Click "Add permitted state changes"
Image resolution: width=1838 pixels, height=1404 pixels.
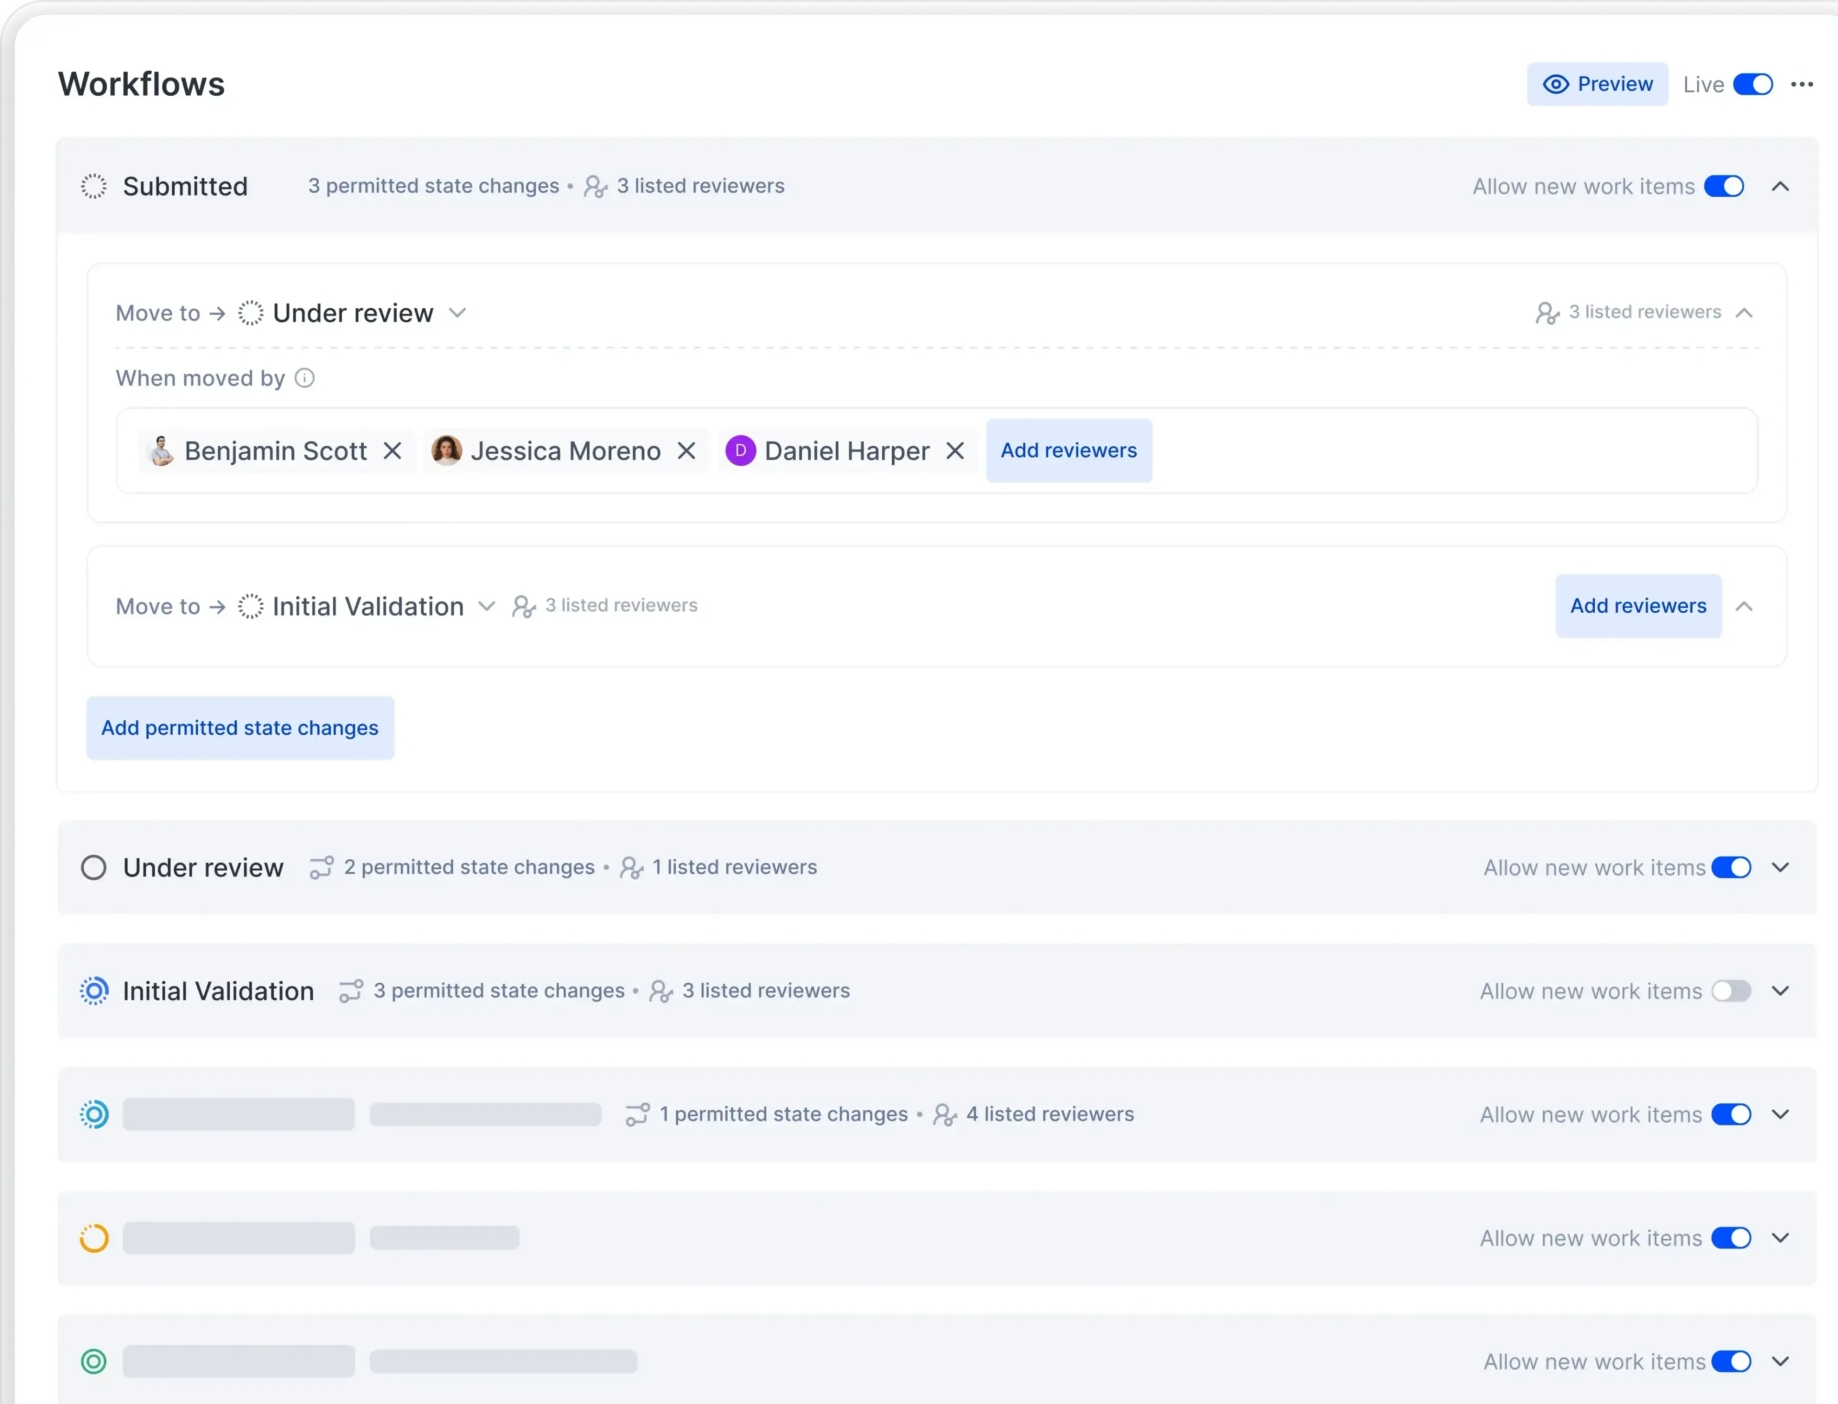click(240, 728)
